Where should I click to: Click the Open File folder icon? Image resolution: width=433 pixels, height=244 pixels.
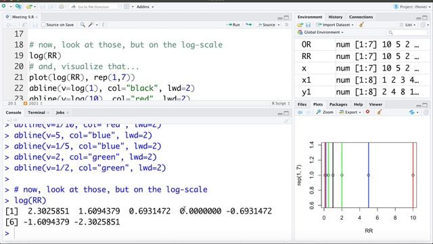click(28, 6)
